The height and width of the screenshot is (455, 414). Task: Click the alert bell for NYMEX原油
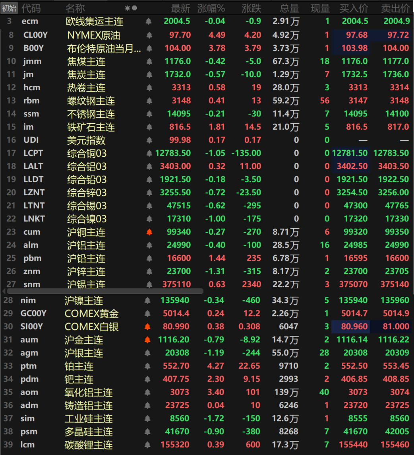point(149,35)
